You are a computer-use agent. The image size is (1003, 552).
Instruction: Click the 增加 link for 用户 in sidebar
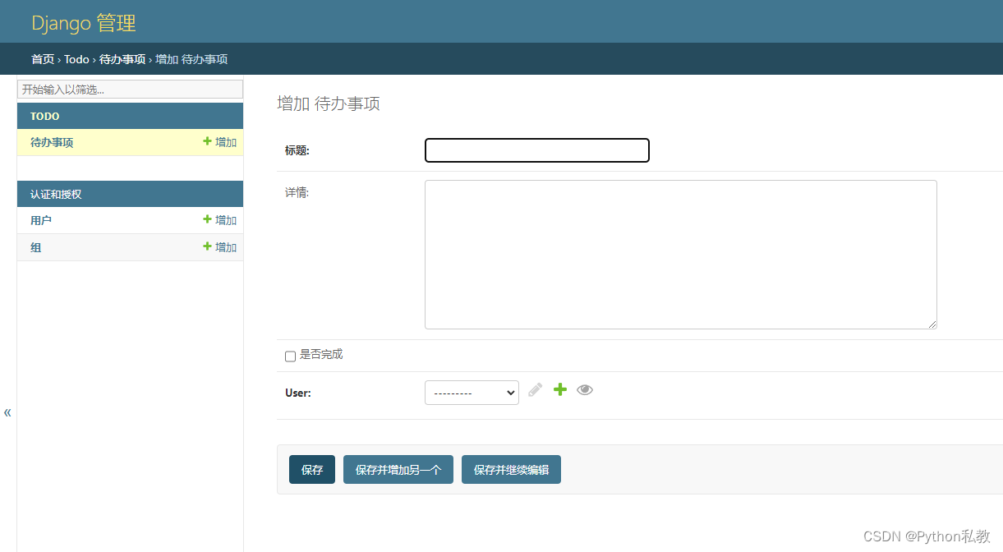click(220, 220)
